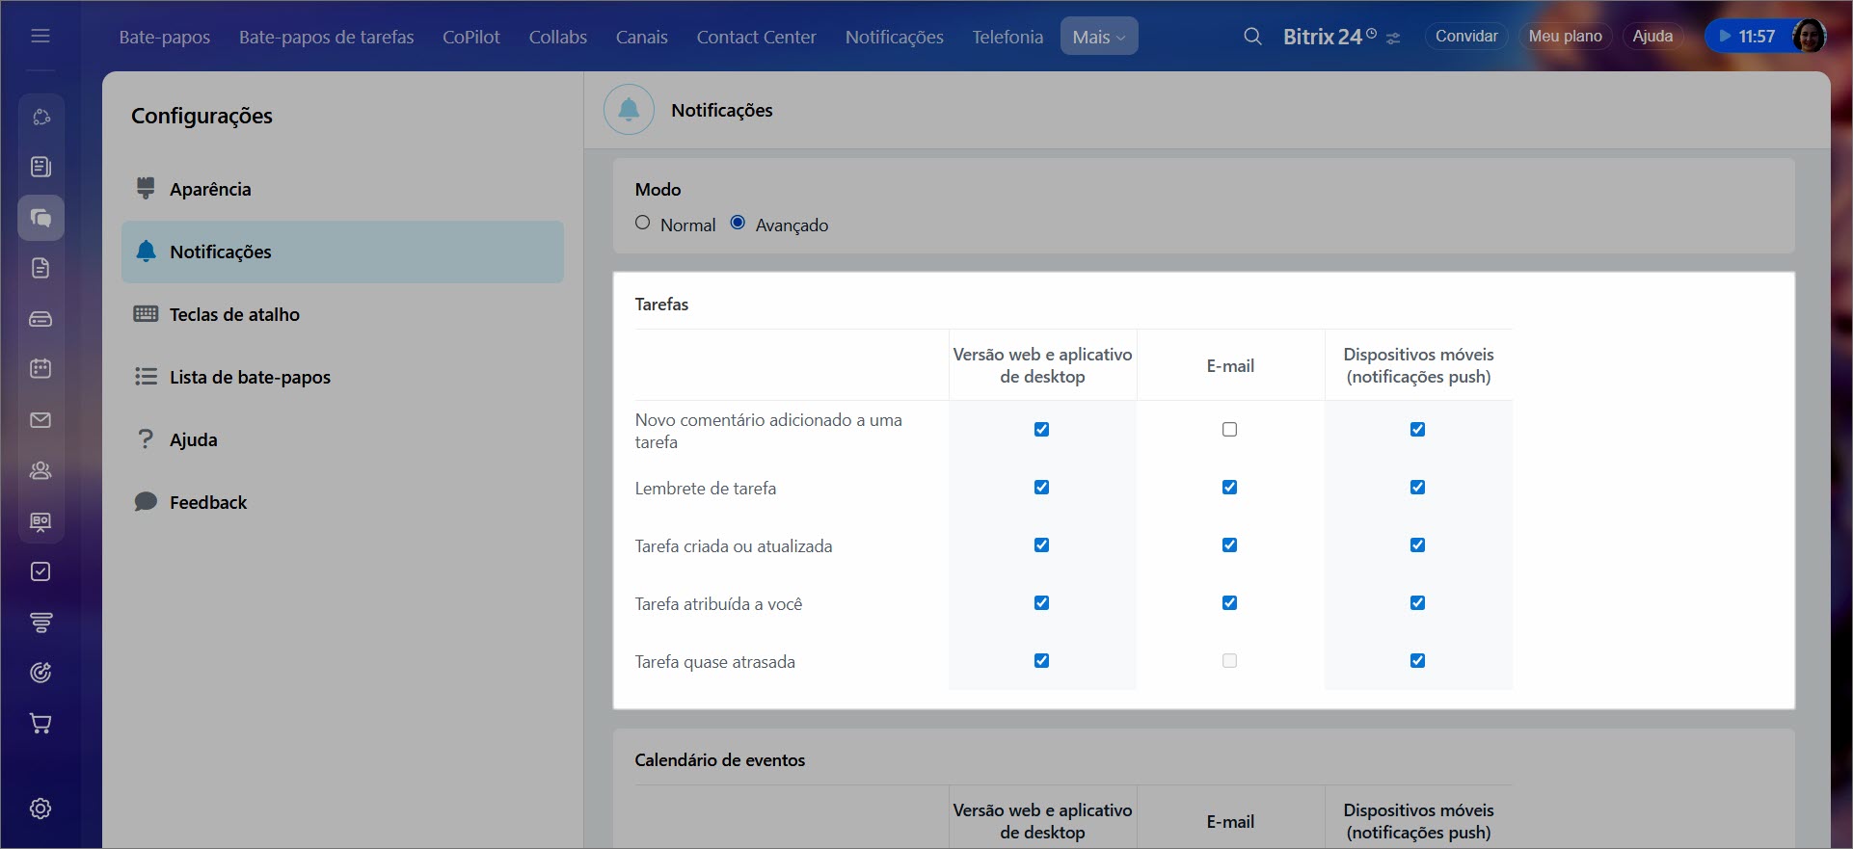Click the sliders icon beside the Bitrix24 logo
The height and width of the screenshot is (849, 1853).
pyautogui.click(x=1393, y=39)
